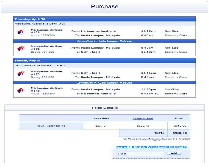Click the Melbourne, Australia to Delhi, India route line
The width and height of the screenshot is (209, 168).
[40, 24]
